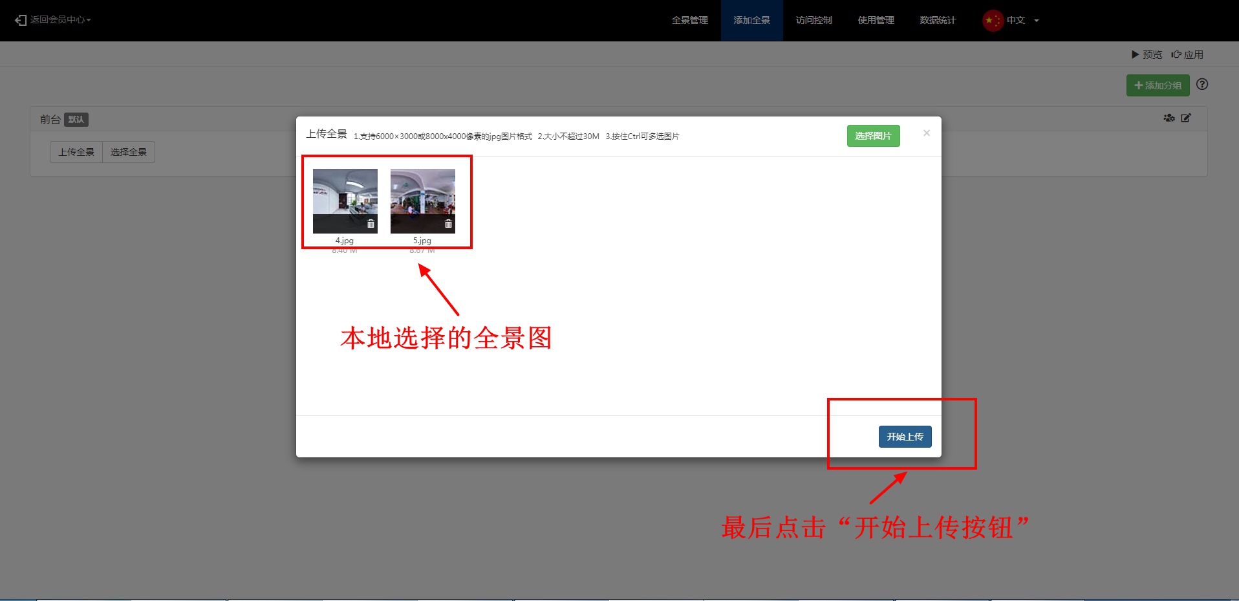1239x601 pixels.
Task: Switch to the 添加全景 tab
Action: click(x=751, y=21)
